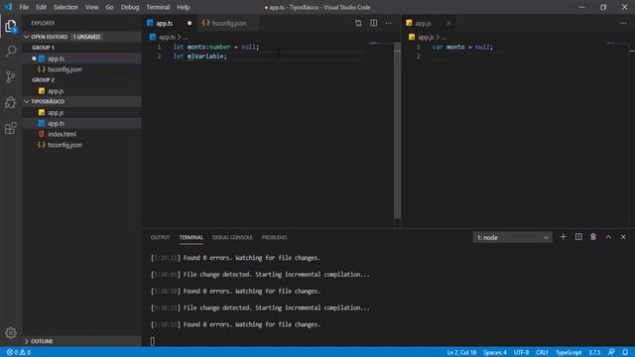Open the Extensions view icon
Viewport: 635px width, 357px height.
coord(11,128)
